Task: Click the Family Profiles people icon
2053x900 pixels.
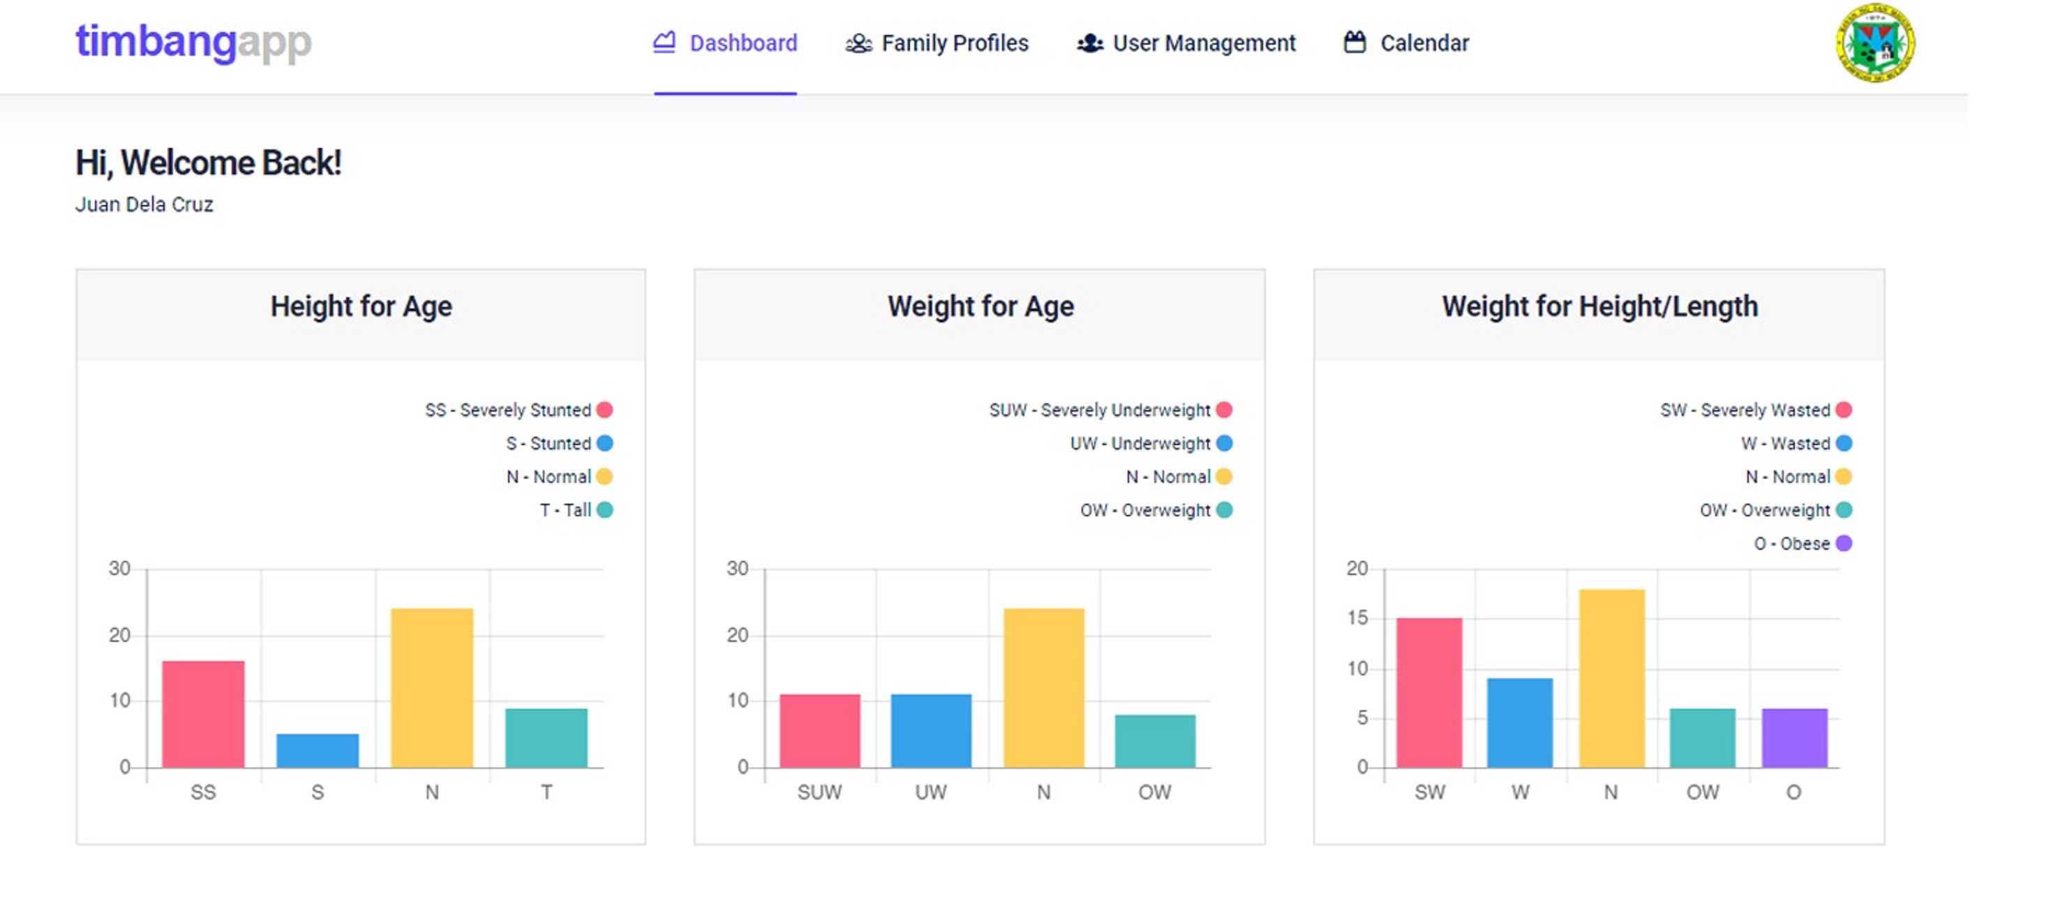Action: click(x=858, y=43)
